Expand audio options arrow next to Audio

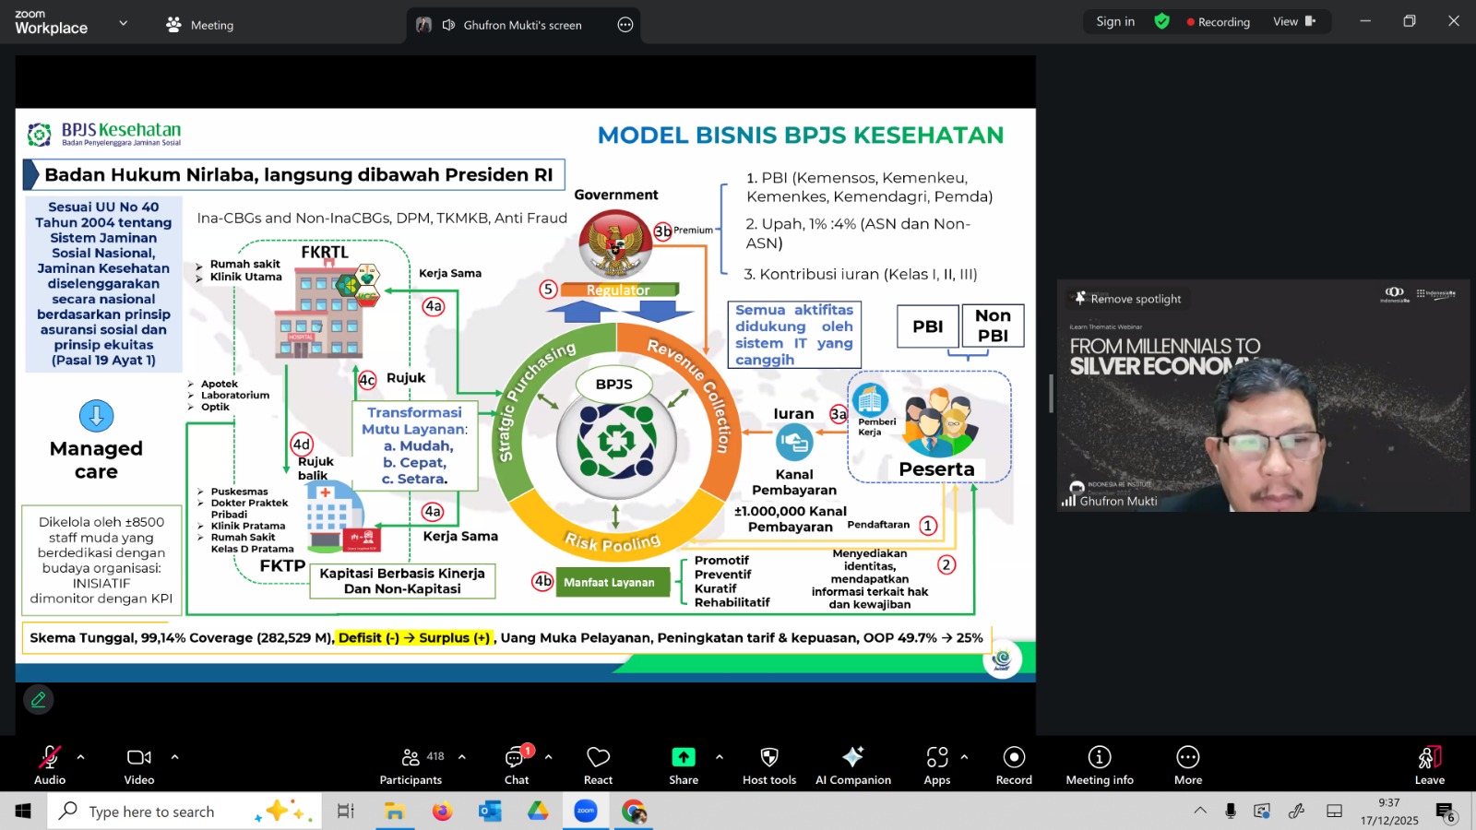pyautogui.click(x=81, y=757)
